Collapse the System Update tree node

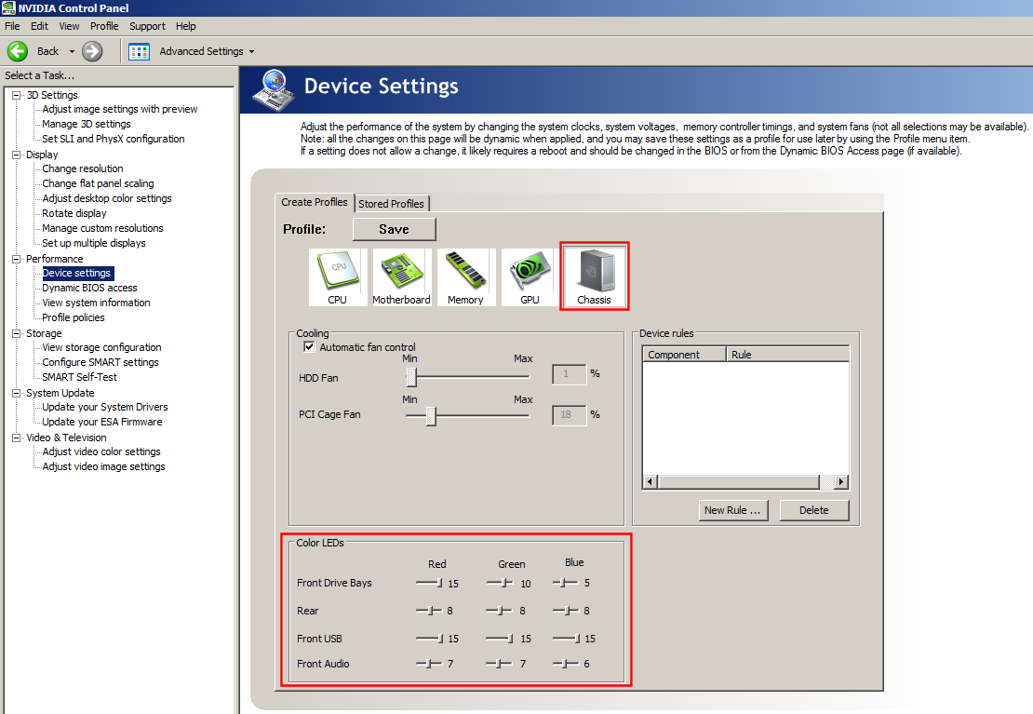pyautogui.click(x=17, y=393)
